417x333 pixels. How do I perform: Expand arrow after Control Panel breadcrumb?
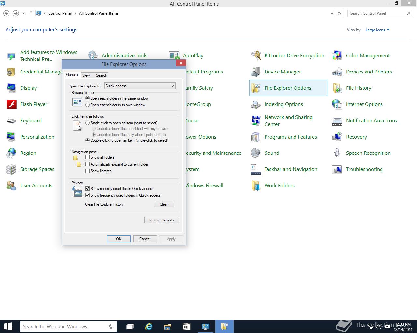(x=75, y=13)
